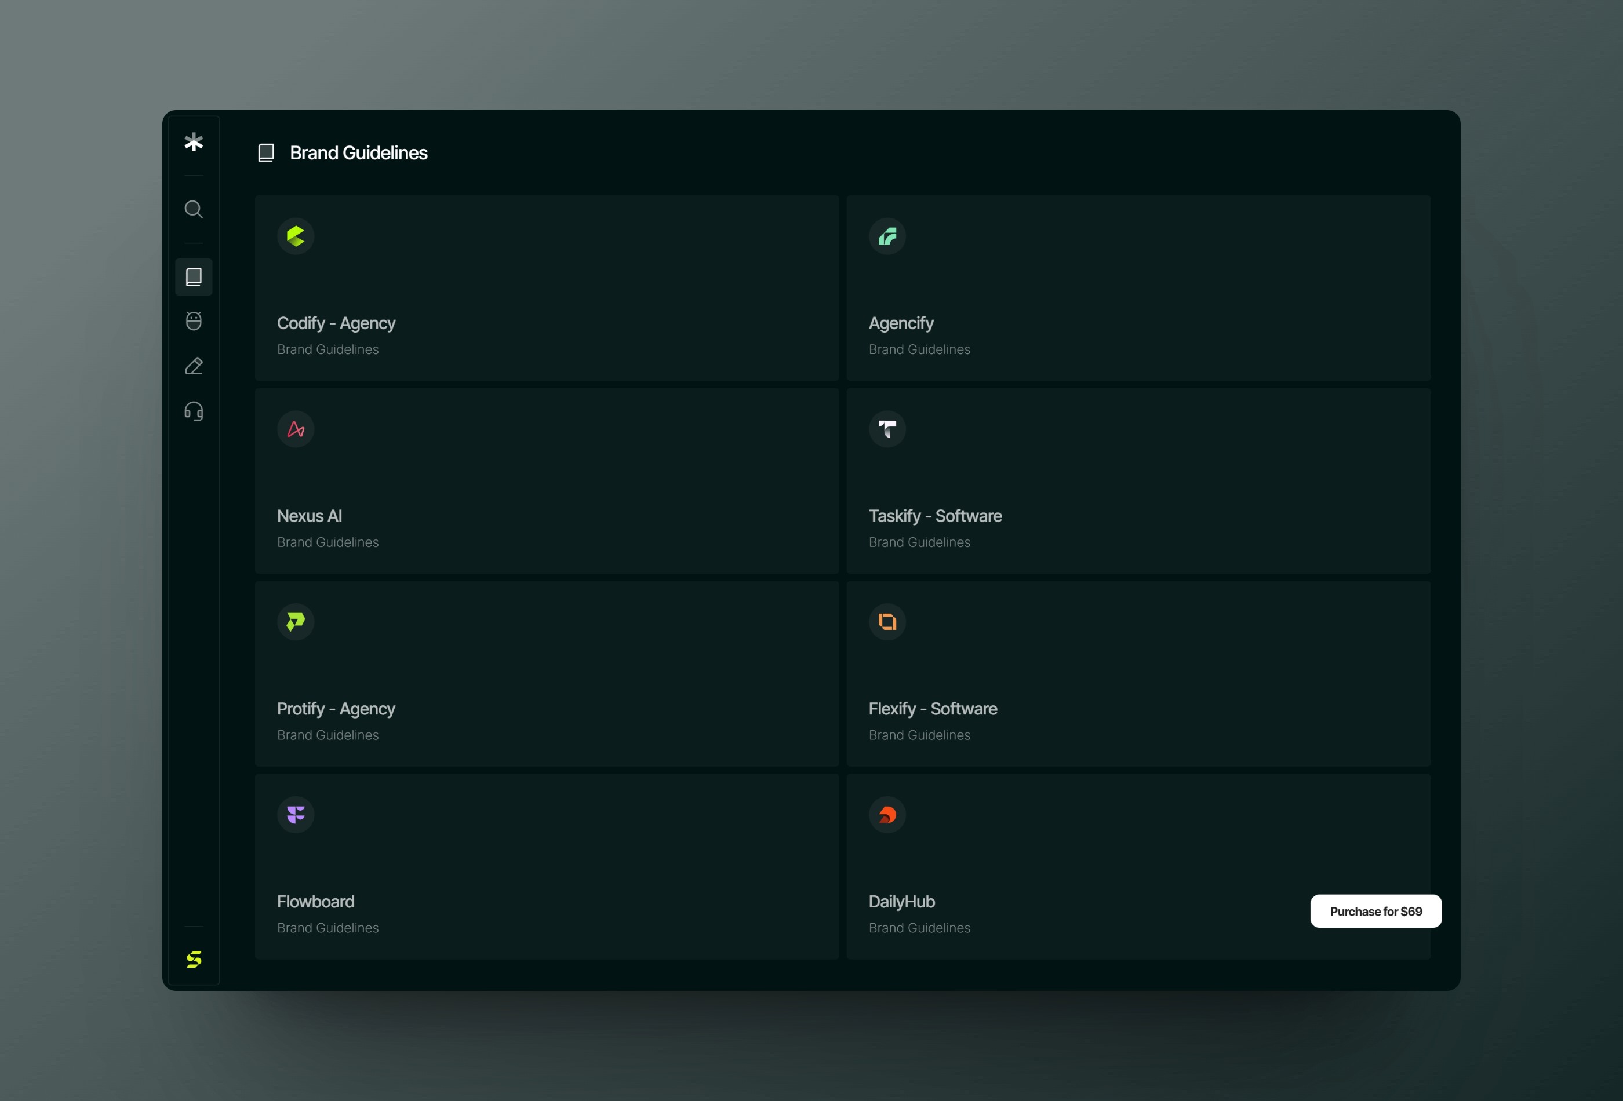Click the robot mascot icon in the sidebar
Image resolution: width=1623 pixels, height=1101 pixels.
(x=194, y=320)
